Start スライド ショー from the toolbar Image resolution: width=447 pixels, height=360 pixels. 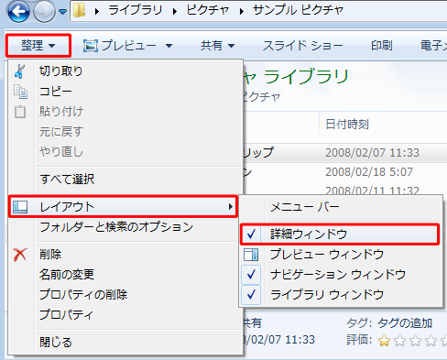pyautogui.click(x=302, y=46)
